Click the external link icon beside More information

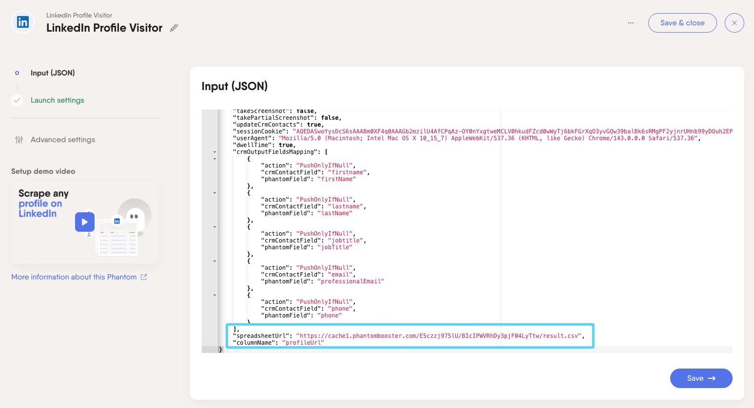point(144,277)
